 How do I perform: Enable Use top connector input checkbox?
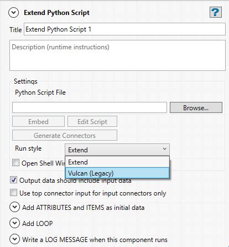[13, 193]
